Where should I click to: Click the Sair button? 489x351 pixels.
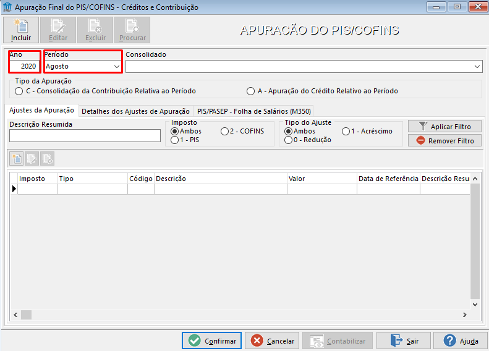pyautogui.click(x=404, y=340)
